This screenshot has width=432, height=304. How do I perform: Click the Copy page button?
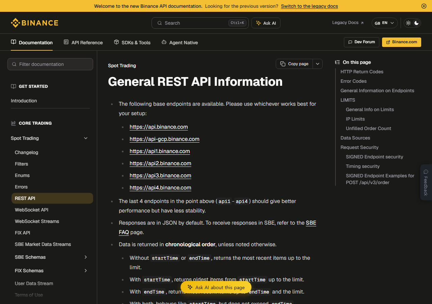coord(294,64)
